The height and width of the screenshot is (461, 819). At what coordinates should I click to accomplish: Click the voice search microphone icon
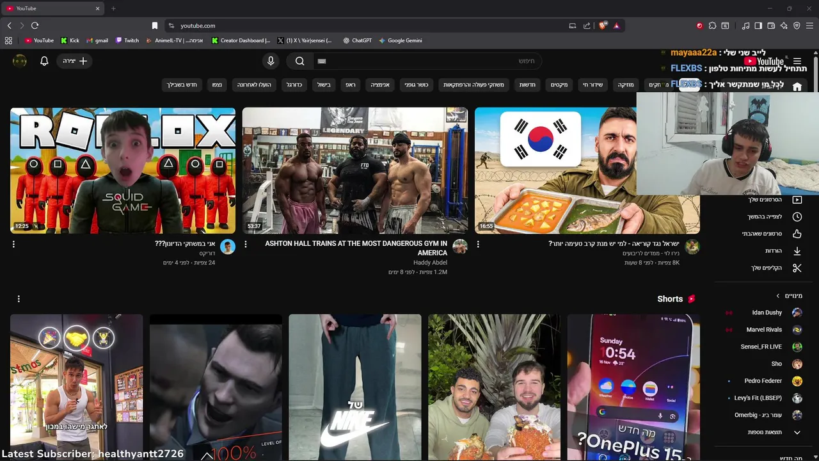point(271,61)
